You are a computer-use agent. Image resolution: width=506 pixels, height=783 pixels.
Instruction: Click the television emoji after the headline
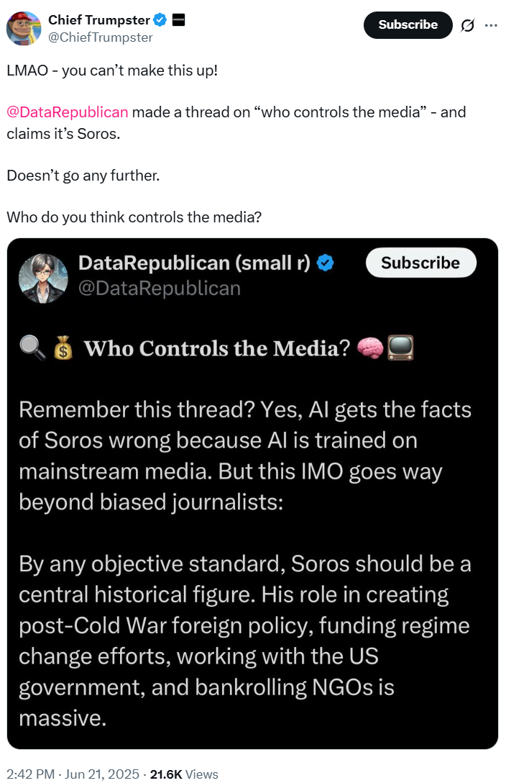pos(400,349)
